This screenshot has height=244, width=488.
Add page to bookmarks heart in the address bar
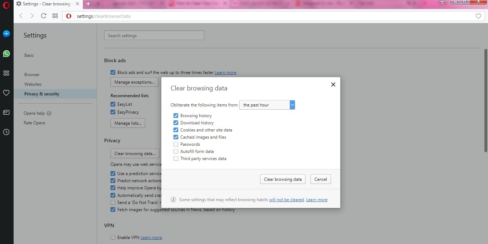(478, 16)
